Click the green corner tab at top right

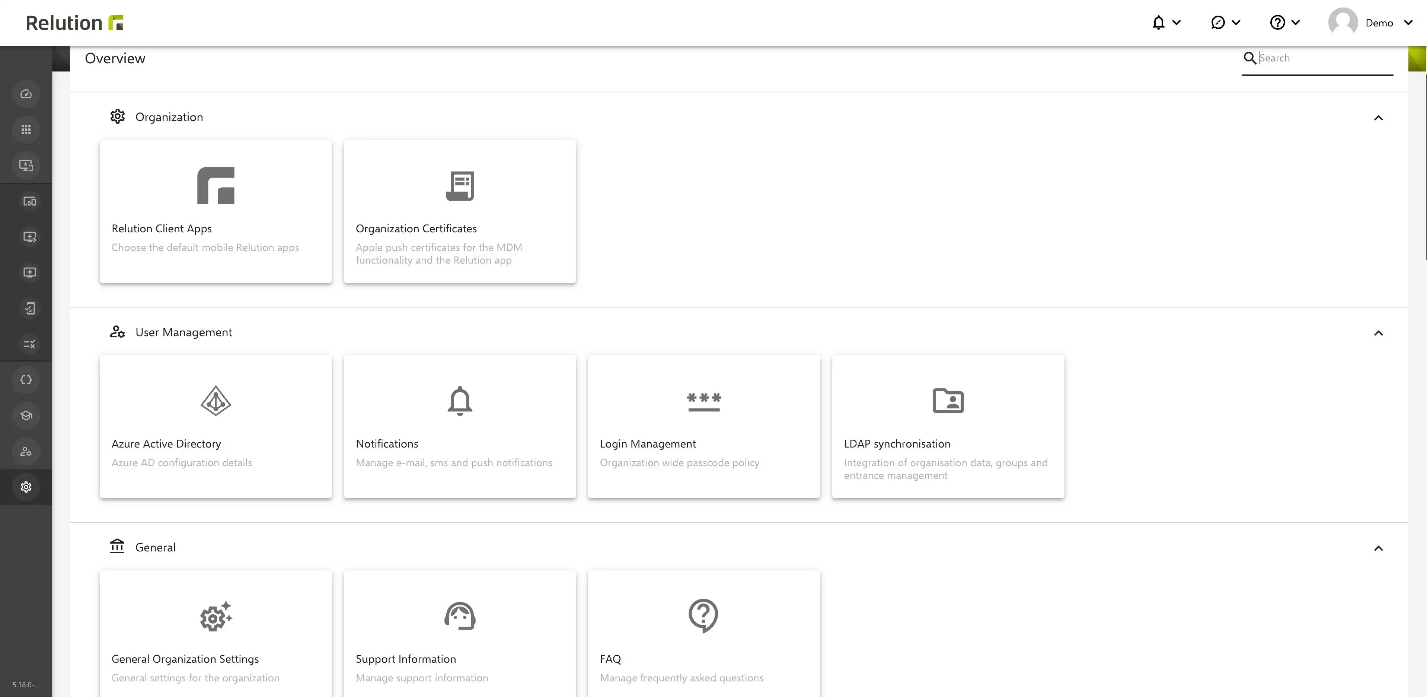coord(1417,59)
